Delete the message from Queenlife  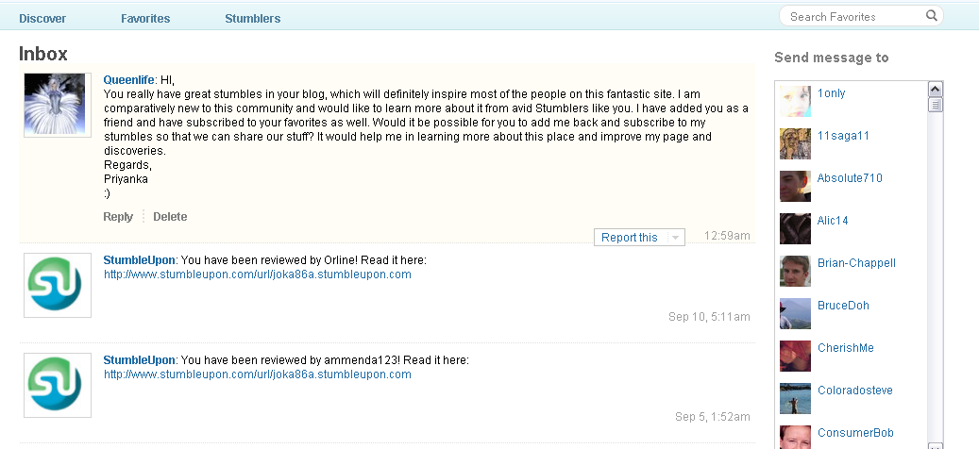[170, 216]
